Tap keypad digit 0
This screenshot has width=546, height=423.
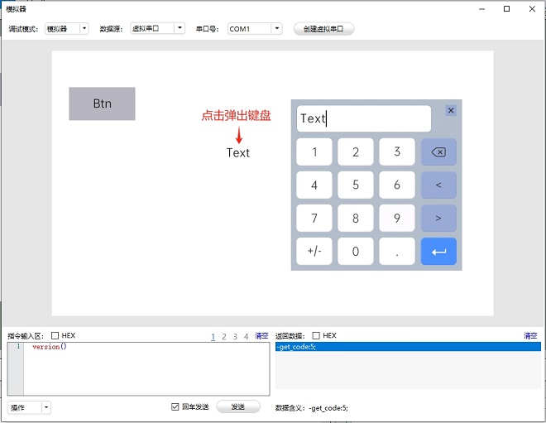356,251
